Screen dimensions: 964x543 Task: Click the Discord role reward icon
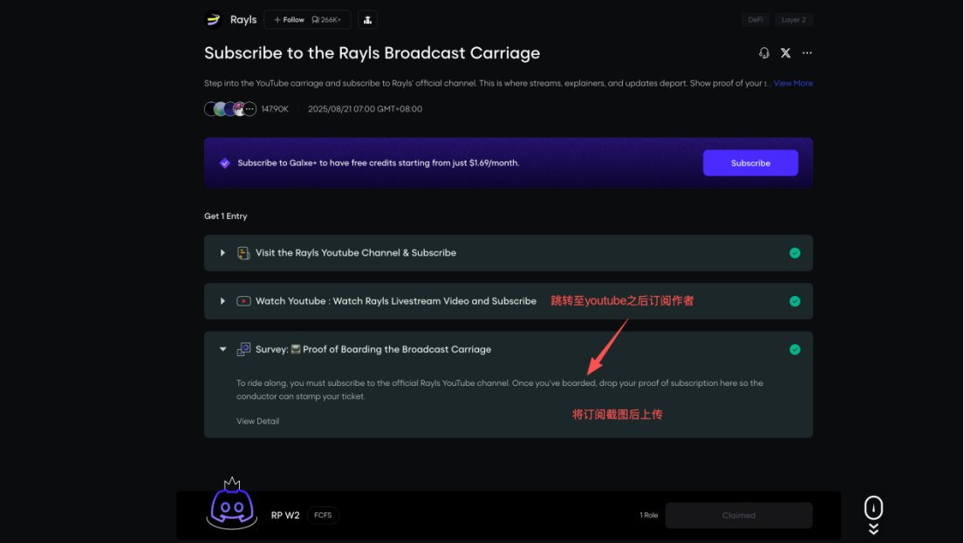[232, 505]
